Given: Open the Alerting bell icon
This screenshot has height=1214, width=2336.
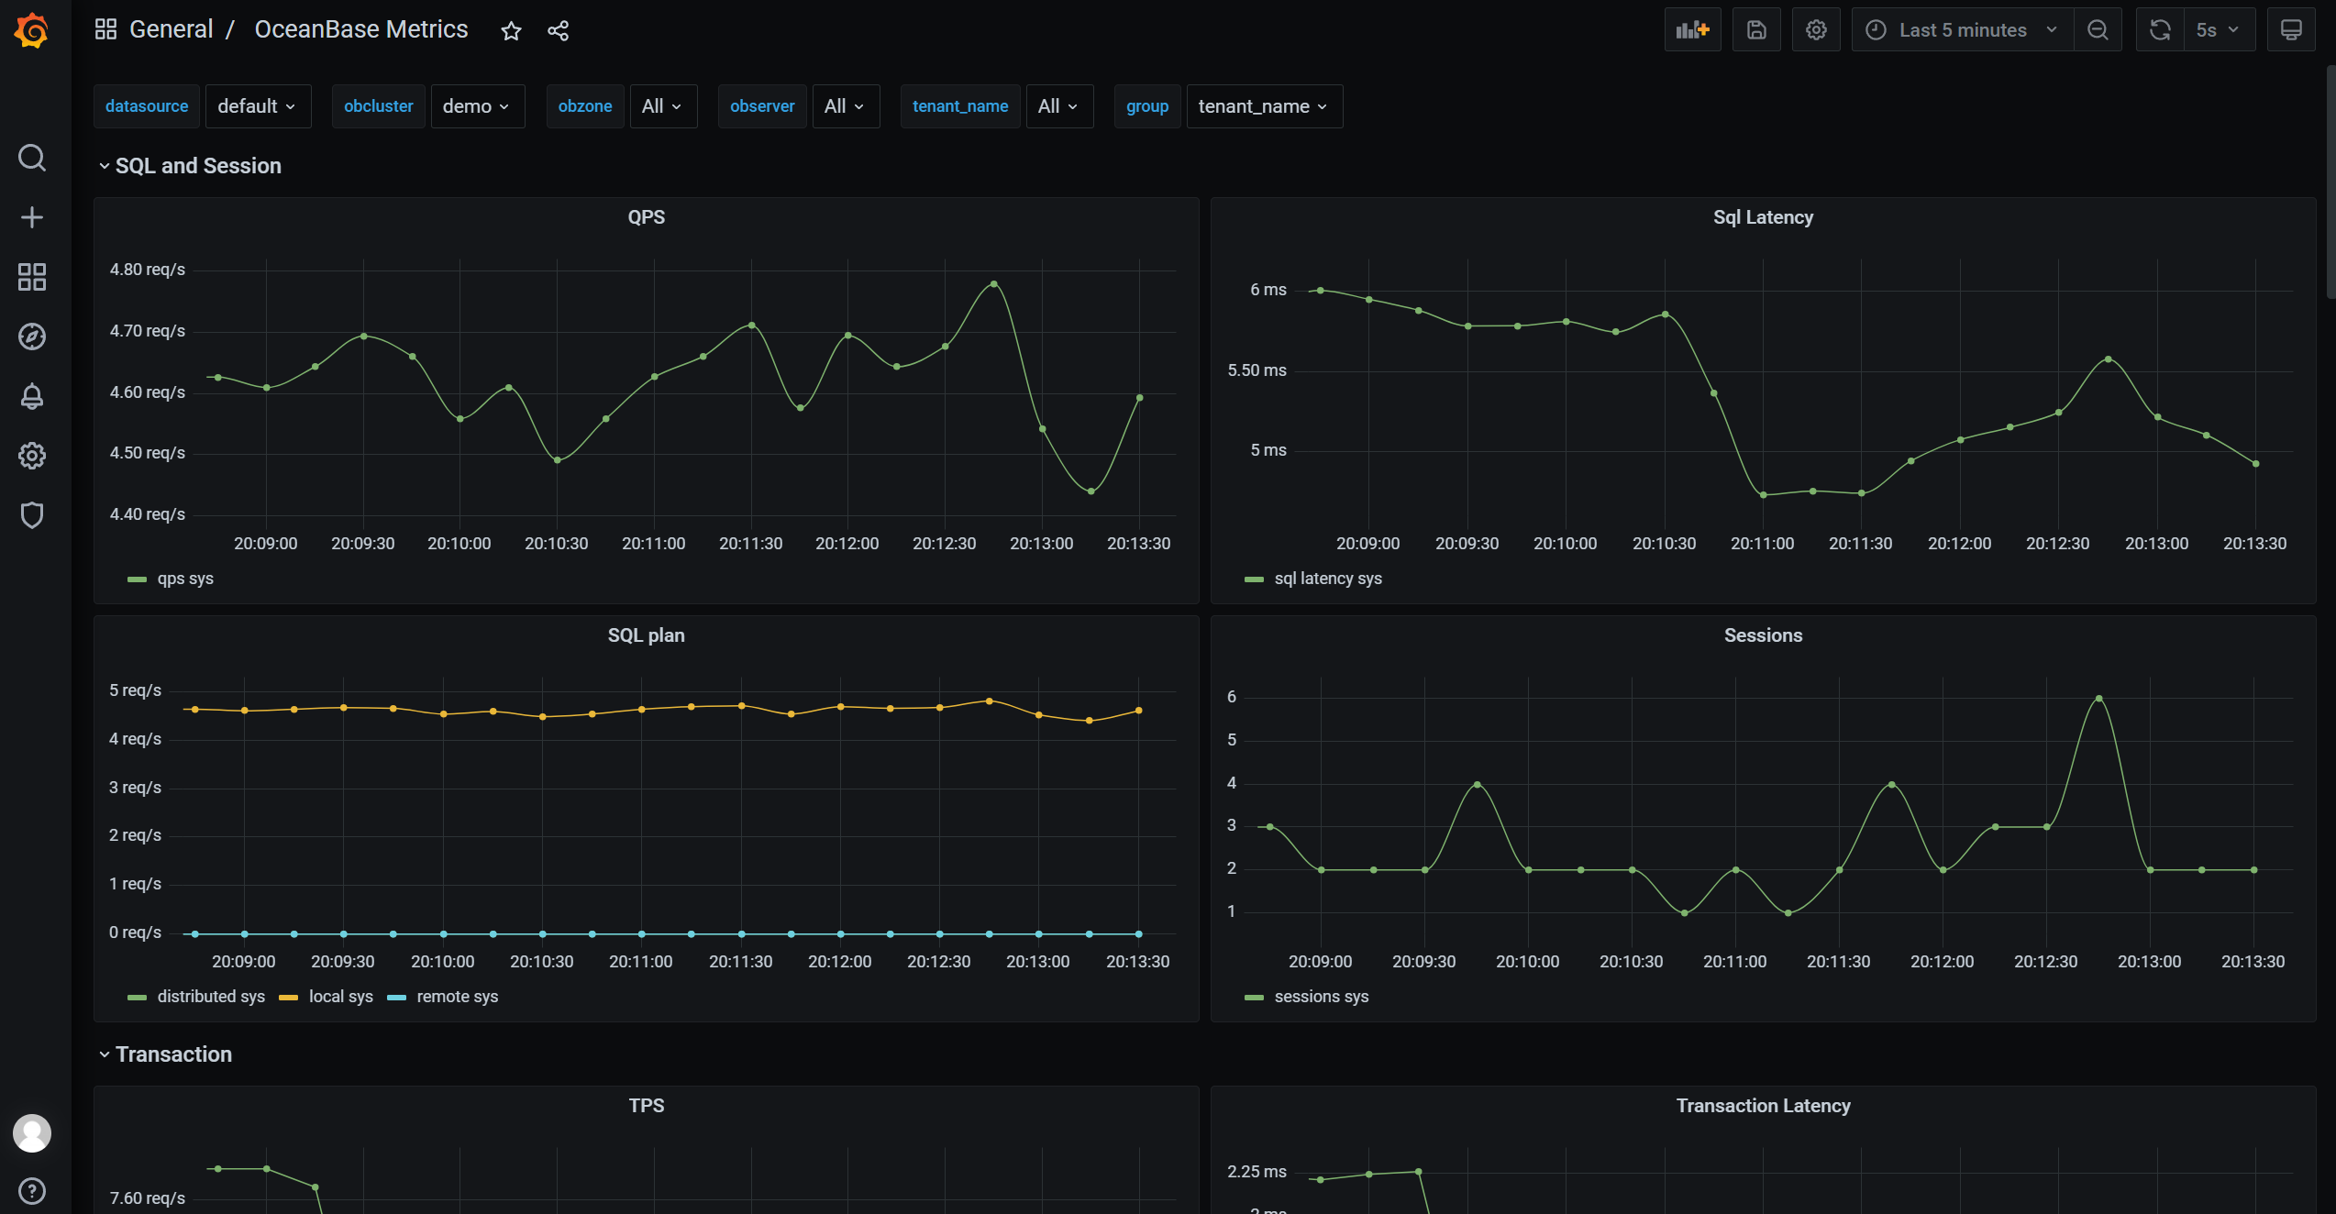Looking at the screenshot, I should (32, 396).
